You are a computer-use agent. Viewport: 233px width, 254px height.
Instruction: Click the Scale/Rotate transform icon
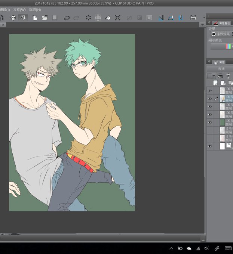pos(117,18)
